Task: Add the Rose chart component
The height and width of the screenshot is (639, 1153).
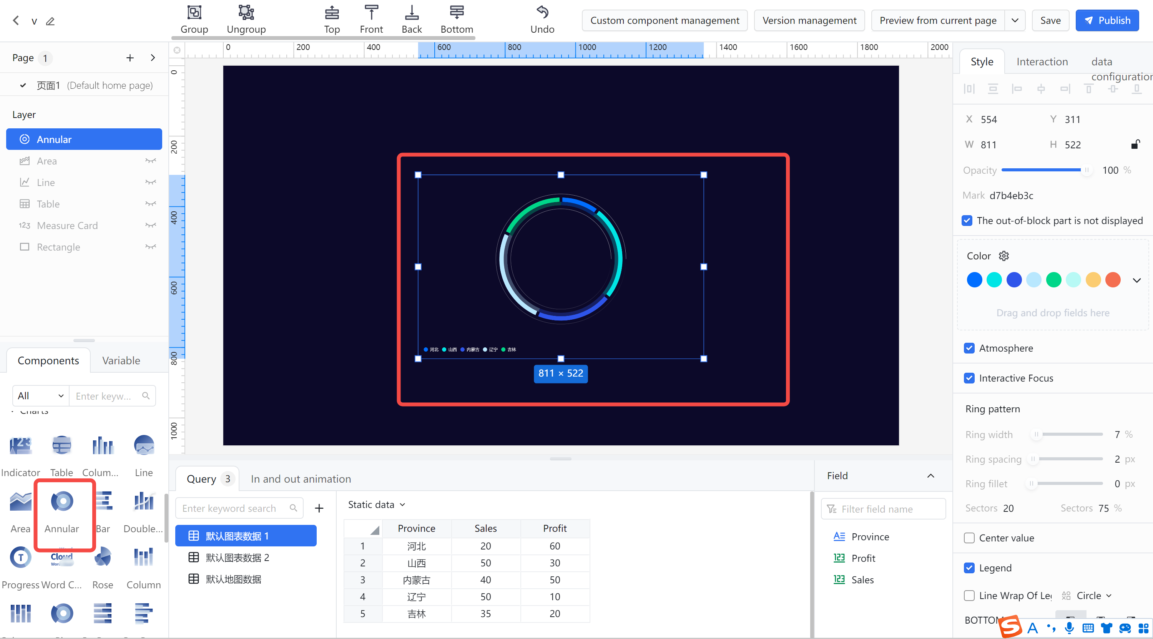Action: click(x=103, y=568)
